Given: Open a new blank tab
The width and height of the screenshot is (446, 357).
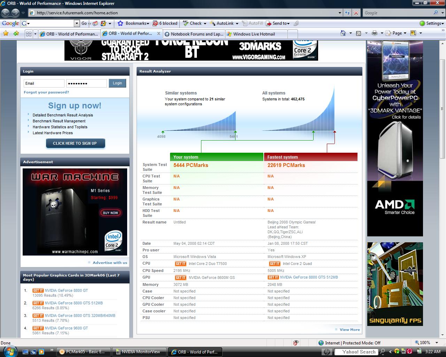Looking at the screenshot, I should (x=293, y=34).
